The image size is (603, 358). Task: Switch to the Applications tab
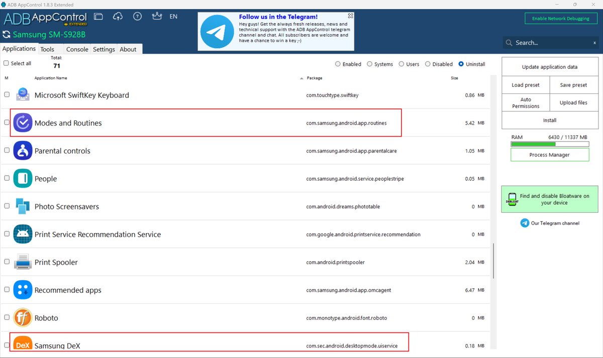tap(19, 49)
